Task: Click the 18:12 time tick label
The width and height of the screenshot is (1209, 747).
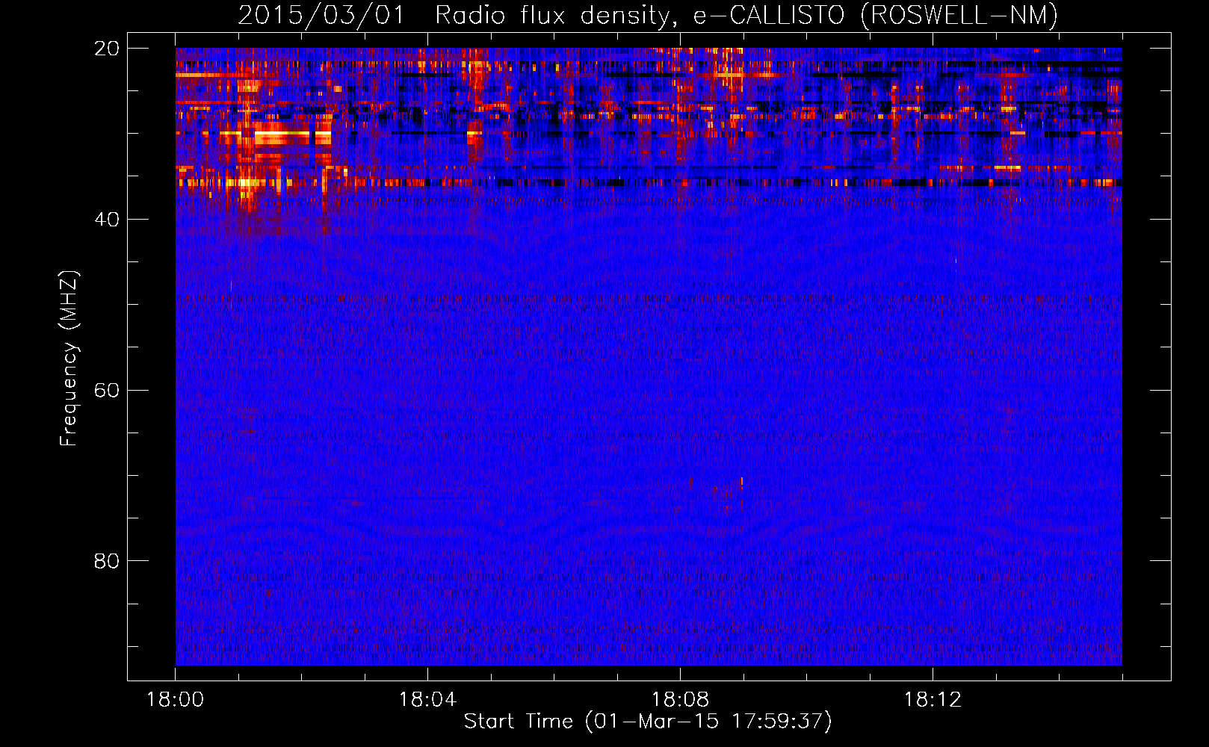Action: [933, 700]
